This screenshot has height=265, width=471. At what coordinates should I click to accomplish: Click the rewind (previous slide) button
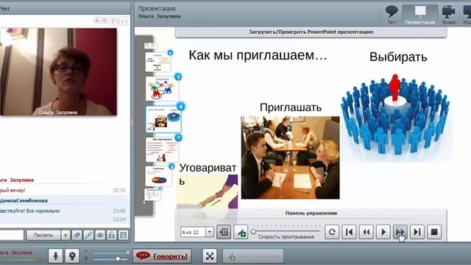tap(366, 232)
